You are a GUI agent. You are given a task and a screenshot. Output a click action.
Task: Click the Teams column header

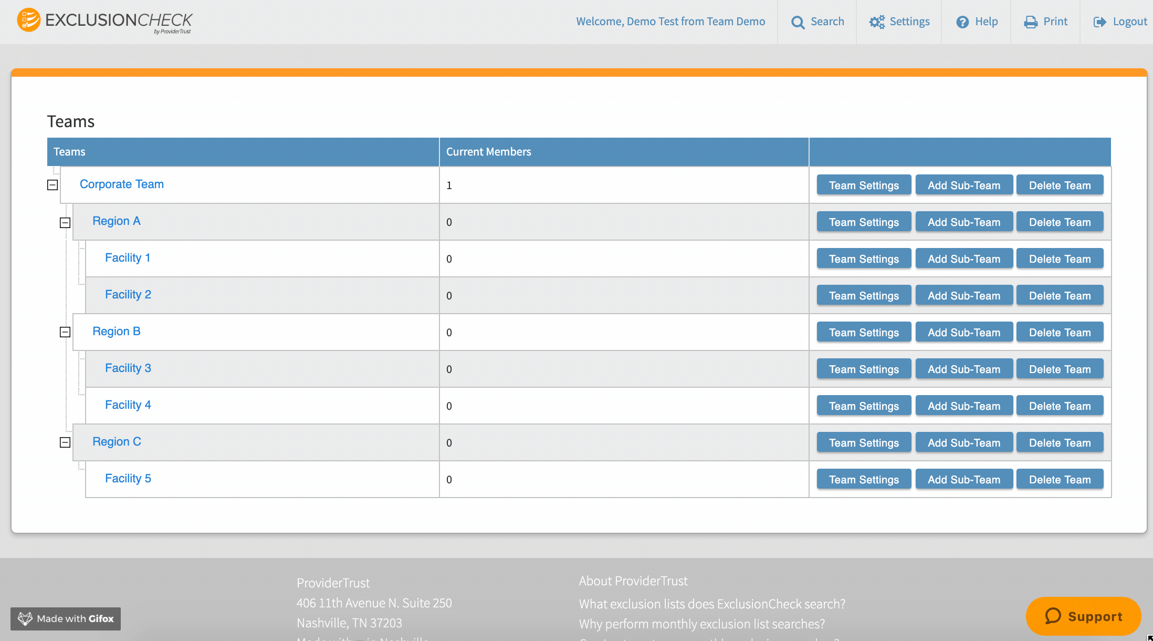tap(69, 152)
